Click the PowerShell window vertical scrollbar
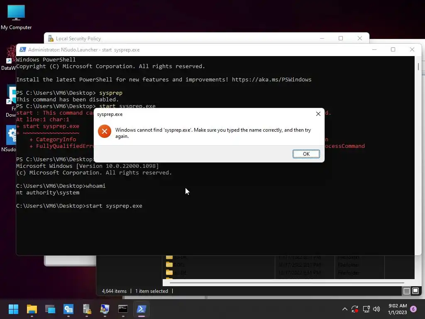This screenshot has width=425, height=319. pos(418,66)
